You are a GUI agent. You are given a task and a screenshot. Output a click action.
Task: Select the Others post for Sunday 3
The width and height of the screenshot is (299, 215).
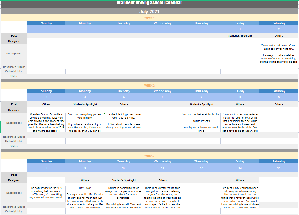pyautogui.click(x=46, y=104)
